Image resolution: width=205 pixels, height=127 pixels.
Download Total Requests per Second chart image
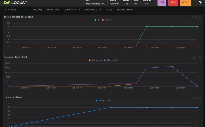tap(200, 17)
